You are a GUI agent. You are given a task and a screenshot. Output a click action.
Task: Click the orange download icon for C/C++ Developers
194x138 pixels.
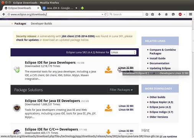coord(108,131)
